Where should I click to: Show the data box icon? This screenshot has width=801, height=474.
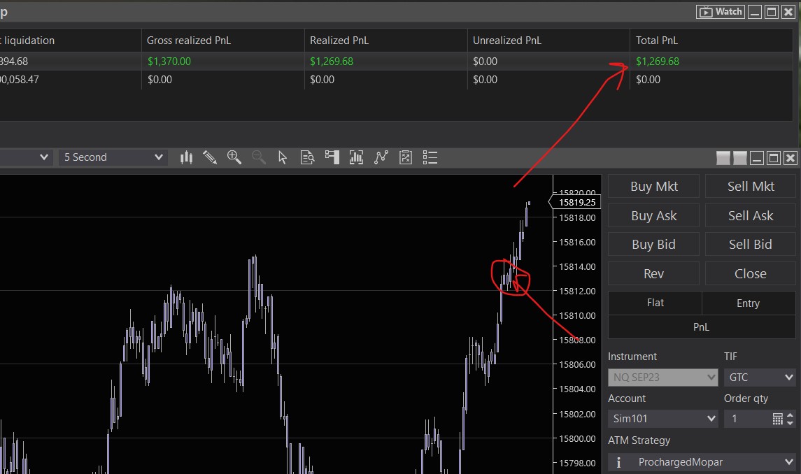pyautogui.click(x=307, y=157)
